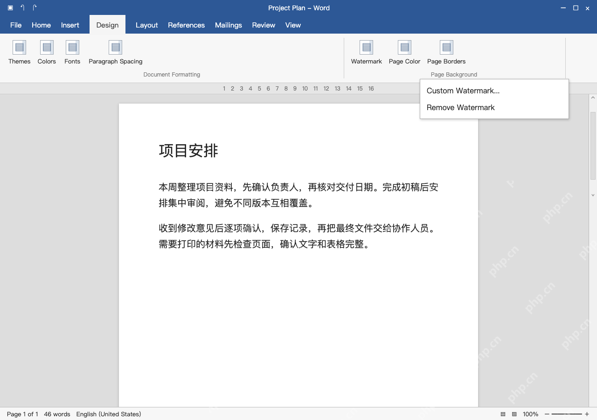The width and height of the screenshot is (597, 420).
Task: Click the 100% zoom level value
Action: pos(530,414)
